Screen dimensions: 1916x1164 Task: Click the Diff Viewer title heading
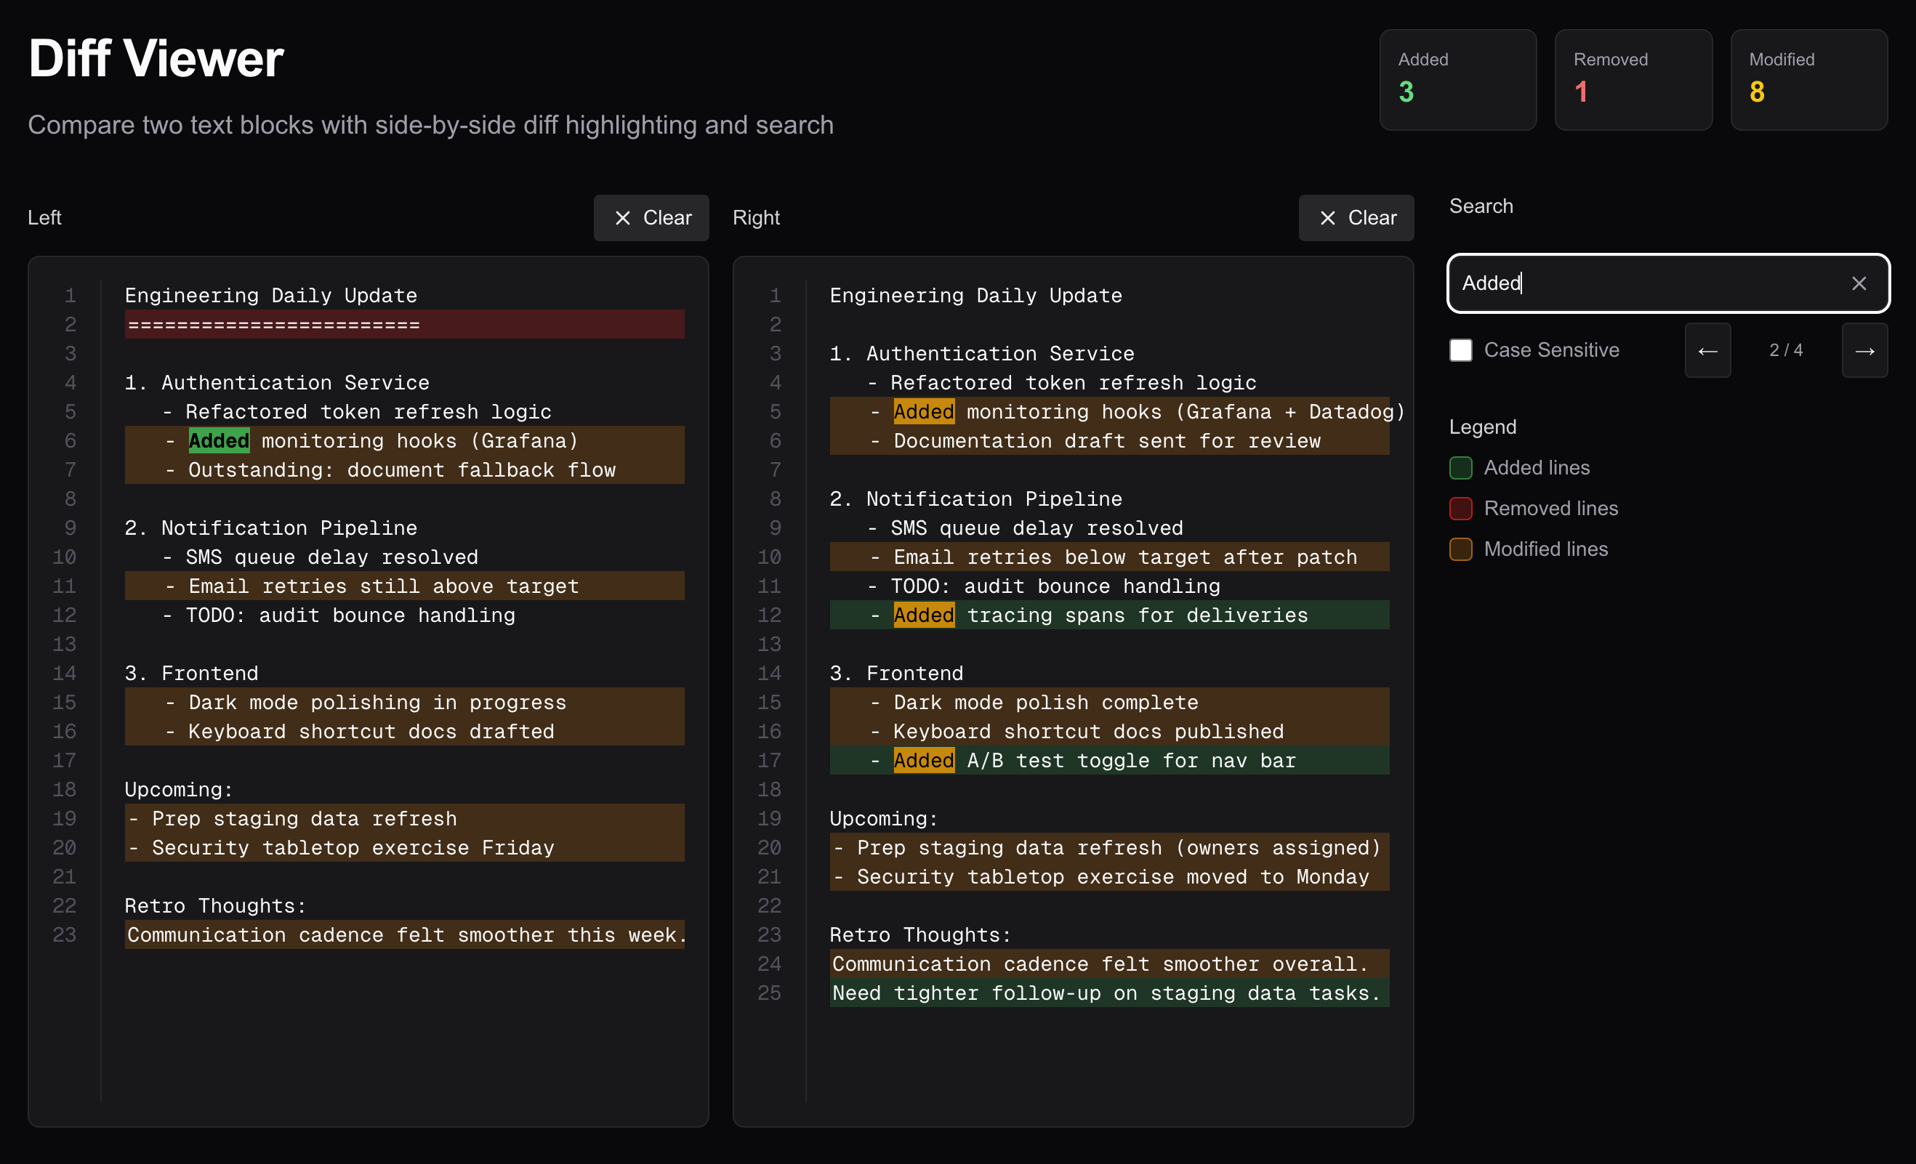pos(155,57)
